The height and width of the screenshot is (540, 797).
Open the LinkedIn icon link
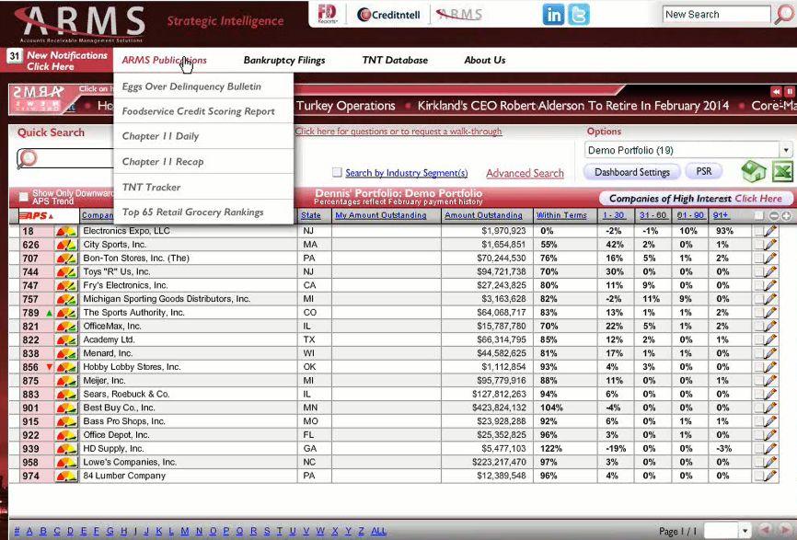(x=553, y=14)
